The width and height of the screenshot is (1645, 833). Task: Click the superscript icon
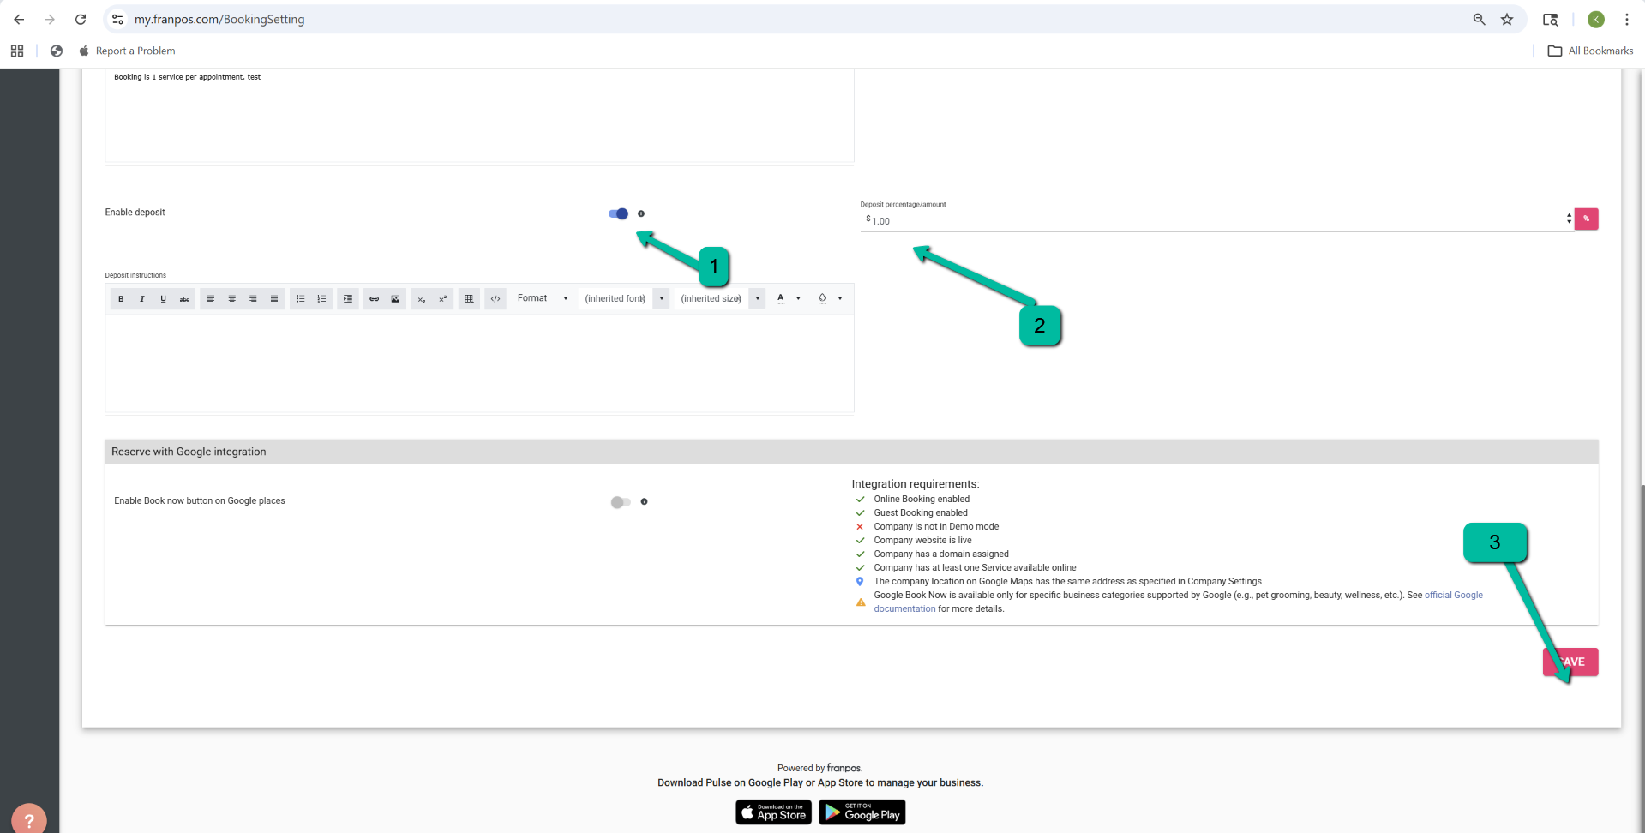click(442, 299)
